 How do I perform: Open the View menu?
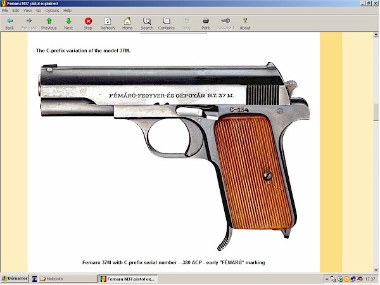coord(28,10)
